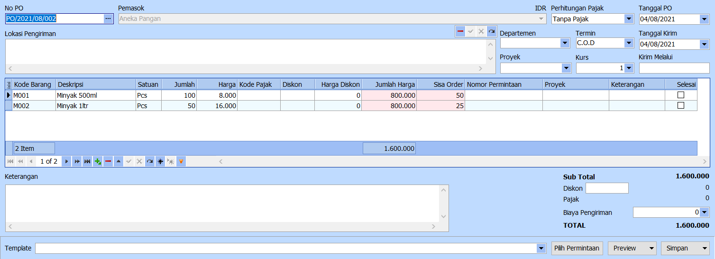Viewport: 715px width, 259px height.
Task: Click the black asterisk bookmark icon
Action: pos(160,161)
